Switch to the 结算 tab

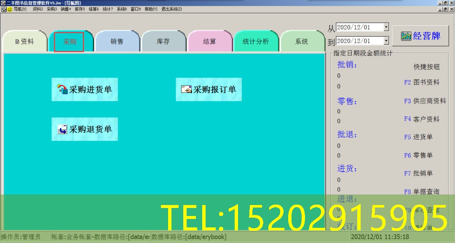point(209,41)
